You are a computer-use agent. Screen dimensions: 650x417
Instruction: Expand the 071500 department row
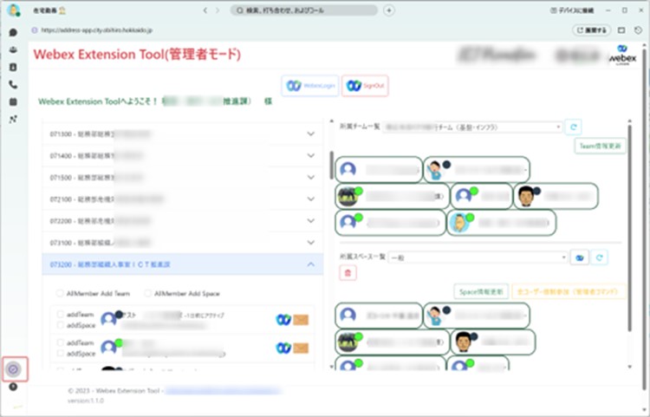[183, 178]
